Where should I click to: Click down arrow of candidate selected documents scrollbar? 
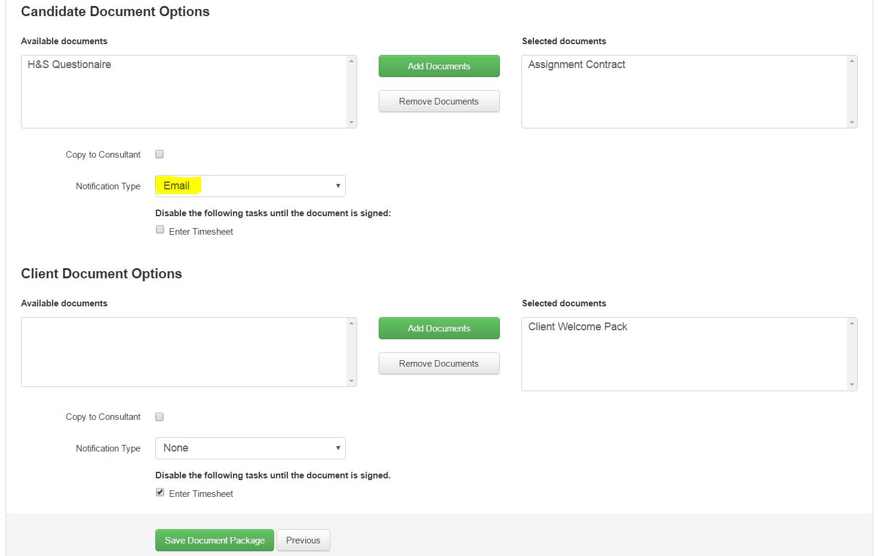(852, 122)
